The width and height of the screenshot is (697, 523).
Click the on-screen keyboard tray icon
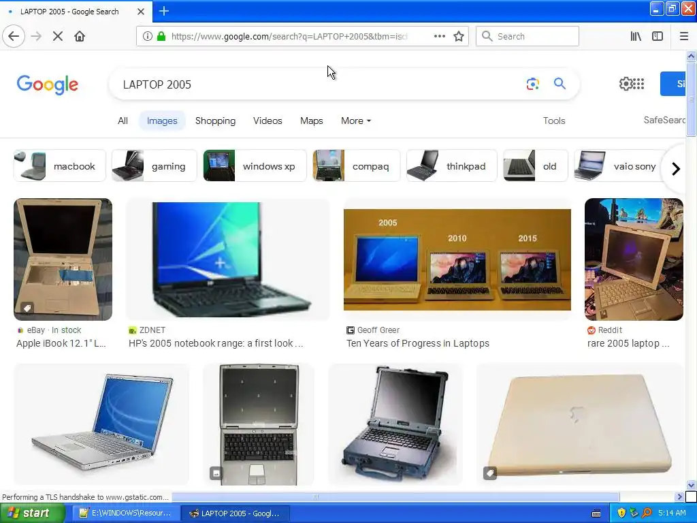click(x=596, y=513)
